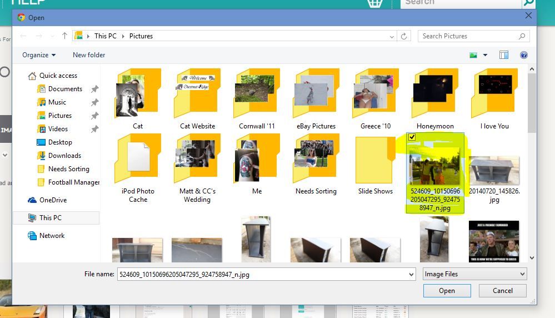Select OneDrive in navigation pane
This screenshot has height=318, width=555.
(x=53, y=200)
